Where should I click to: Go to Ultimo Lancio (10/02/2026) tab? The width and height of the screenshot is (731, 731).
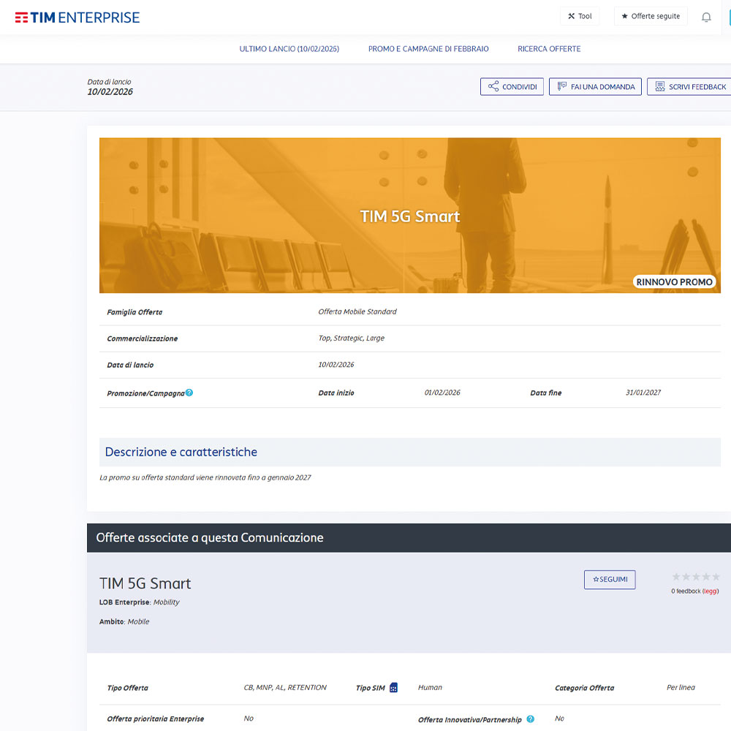(x=289, y=49)
